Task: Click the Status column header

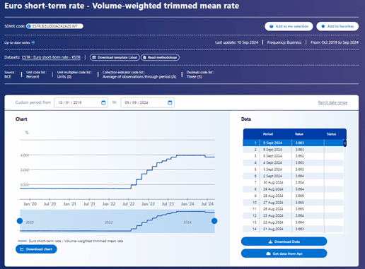Action: point(331,134)
